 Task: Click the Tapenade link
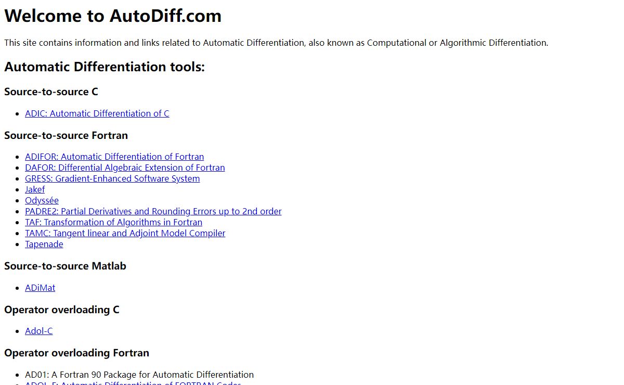click(44, 244)
